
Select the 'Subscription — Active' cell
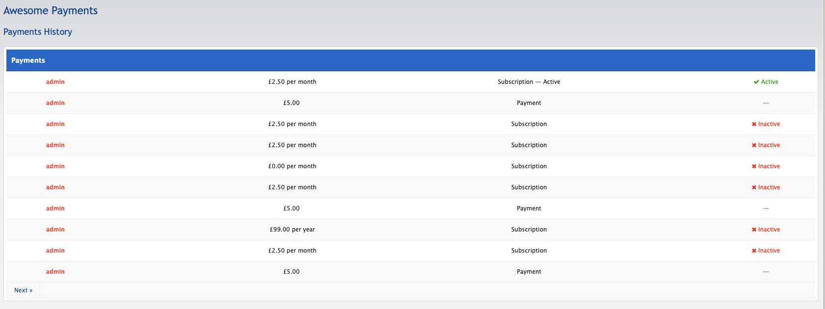(x=529, y=82)
